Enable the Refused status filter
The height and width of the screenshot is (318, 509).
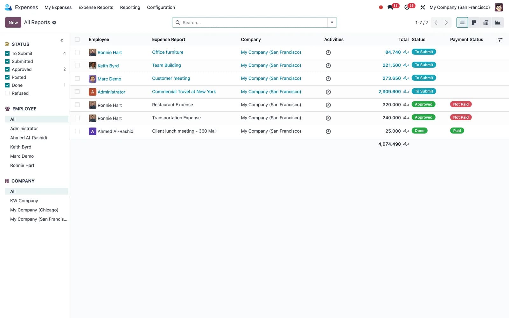(7, 93)
